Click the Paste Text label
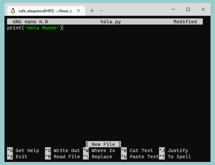This screenshot has height=165, width=215. [144, 156]
